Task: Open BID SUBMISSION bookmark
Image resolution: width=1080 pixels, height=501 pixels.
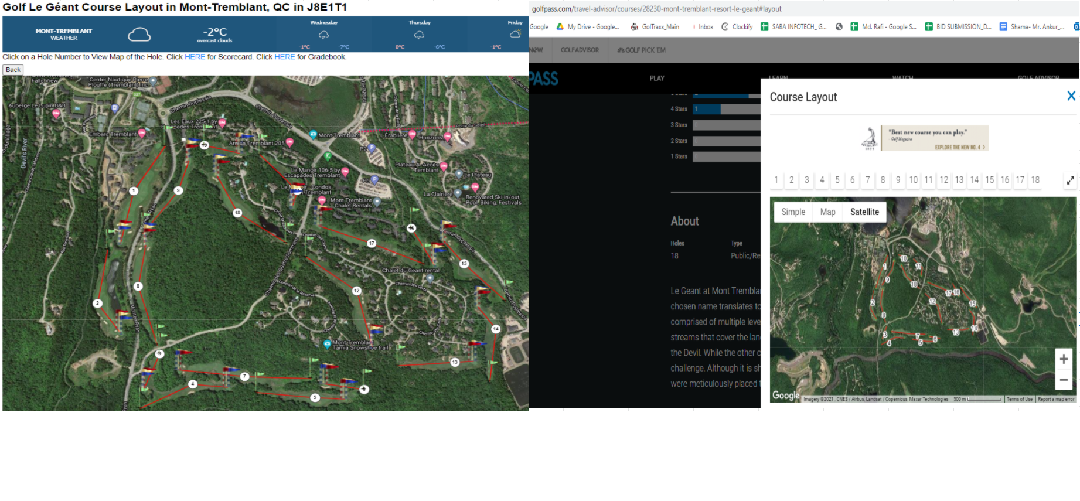Action: coord(959,27)
